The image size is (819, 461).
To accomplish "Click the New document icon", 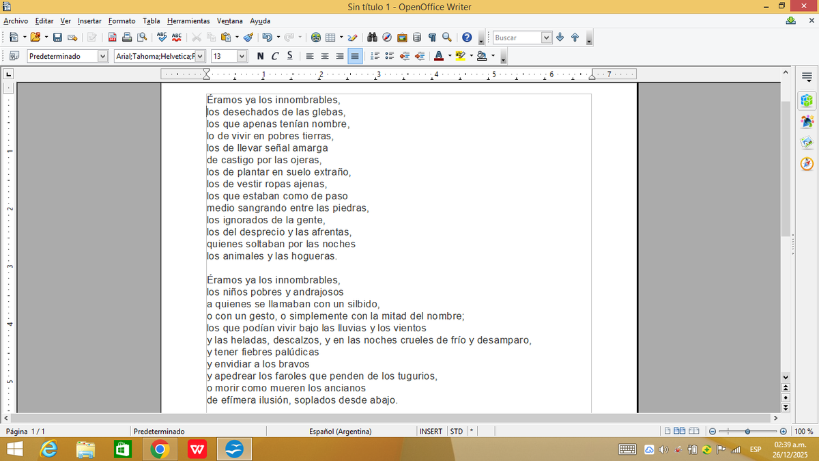I will point(14,38).
